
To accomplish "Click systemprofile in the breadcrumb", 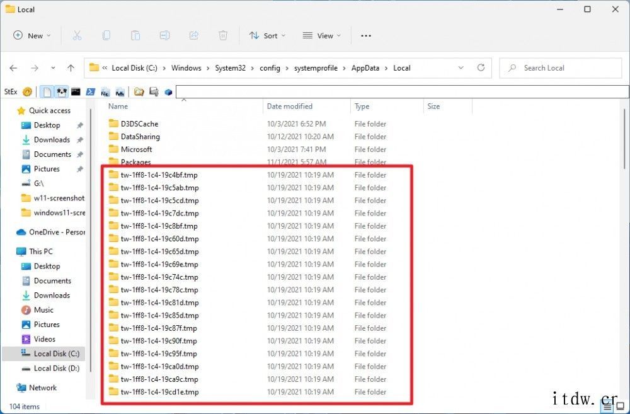I will tap(316, 68).
